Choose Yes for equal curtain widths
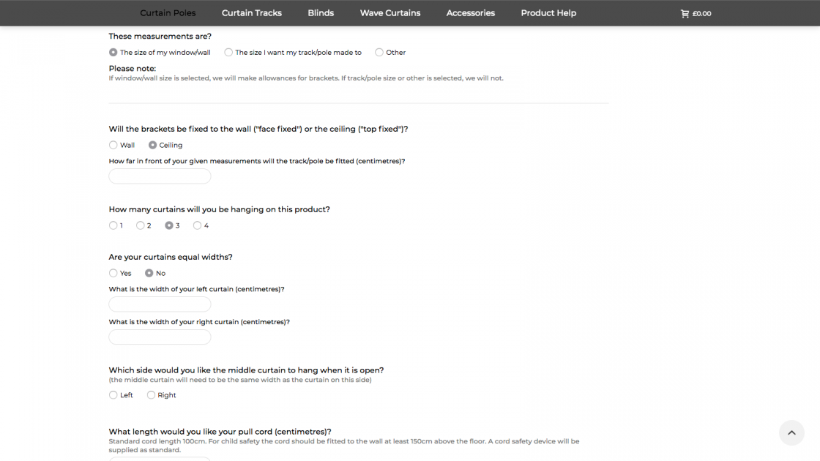The image size is (820, 461). (113, 273)
